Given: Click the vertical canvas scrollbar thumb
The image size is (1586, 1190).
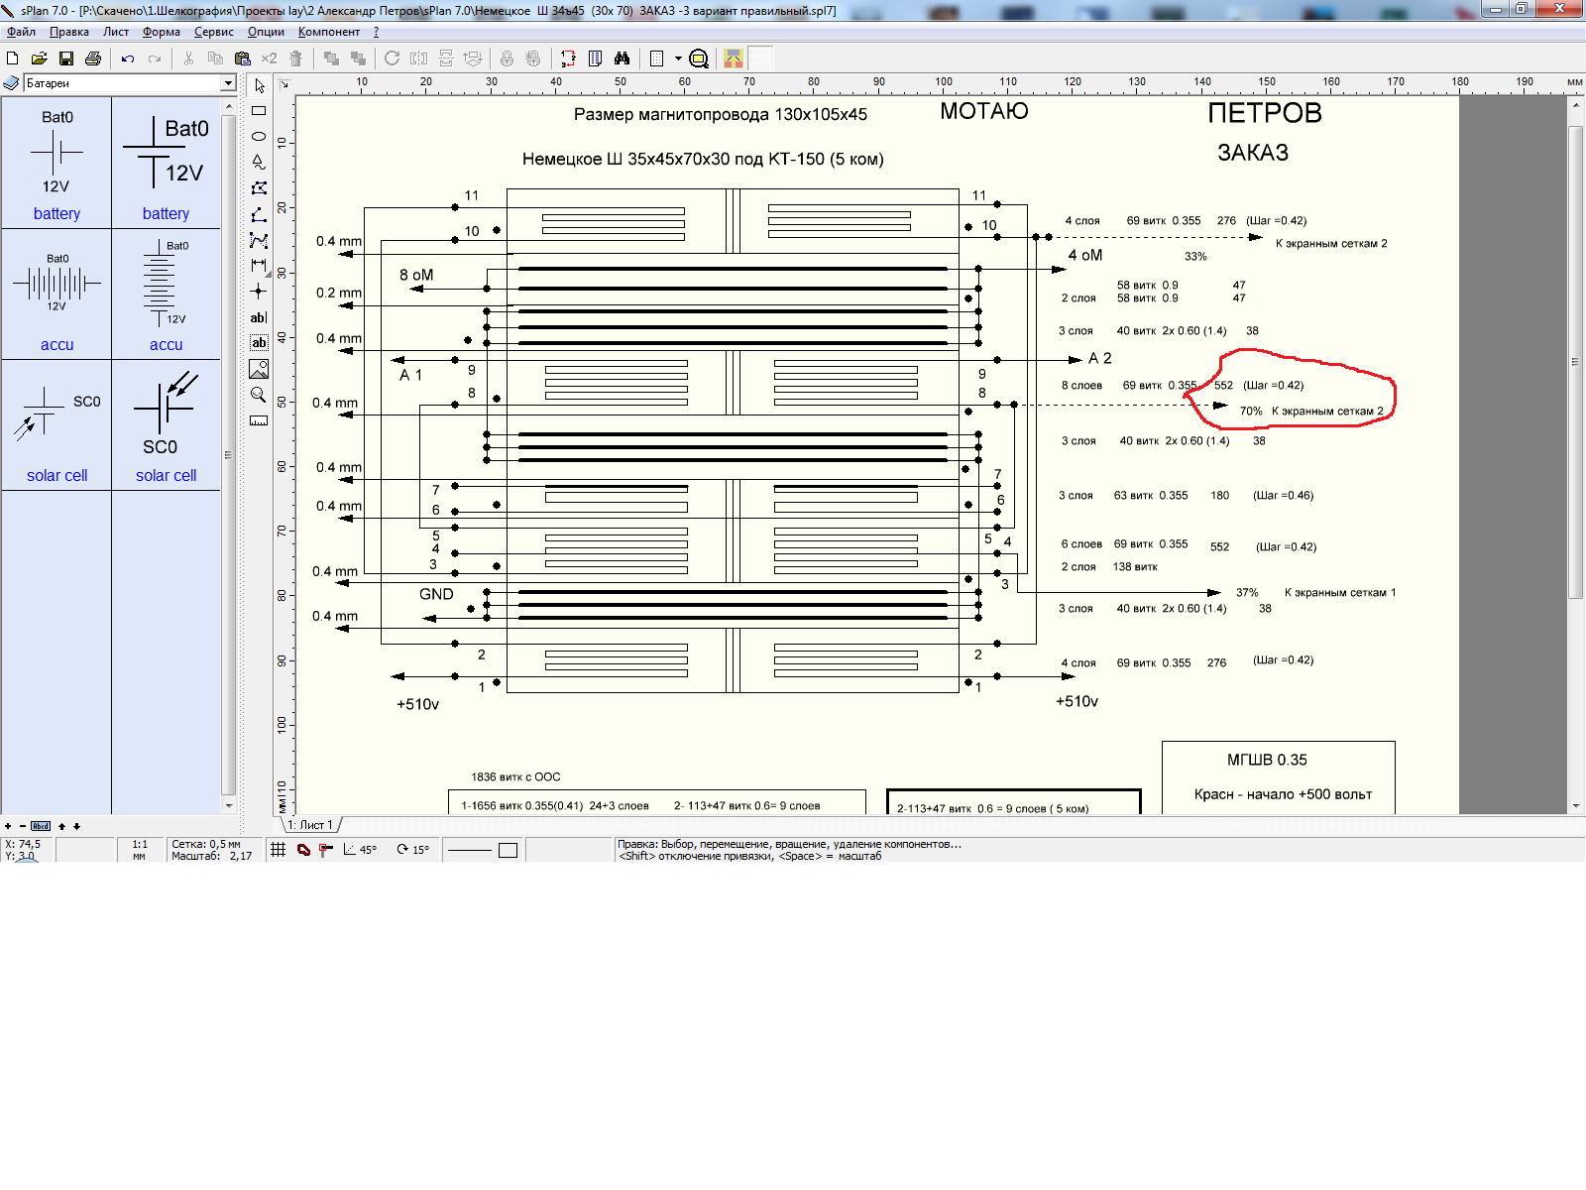Looking at the screenshot, I should pos(1576,362).
